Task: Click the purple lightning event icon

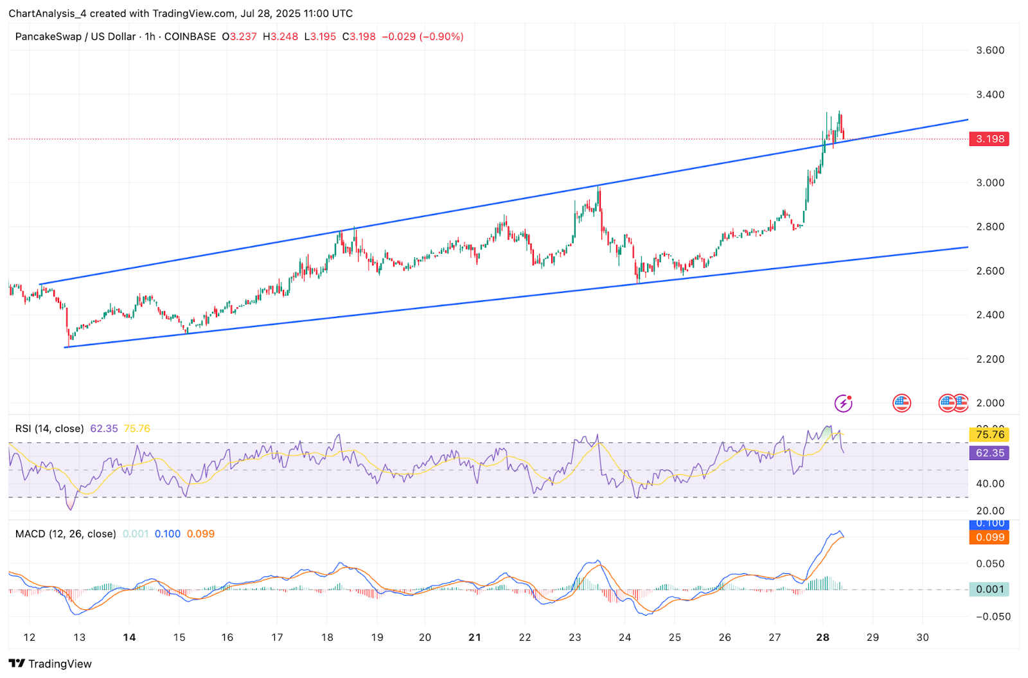Action: [x=843, y=403]
